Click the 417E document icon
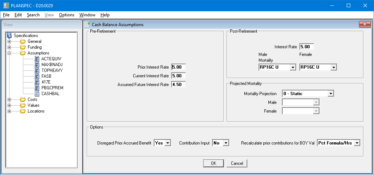Image resolution: width=374 pixels, height=175 pixels. [37, 82]
